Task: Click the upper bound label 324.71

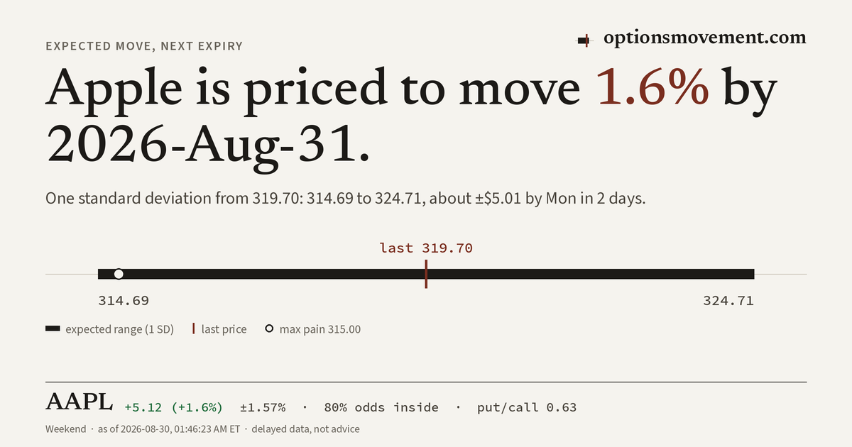Action: click(728, 301)
